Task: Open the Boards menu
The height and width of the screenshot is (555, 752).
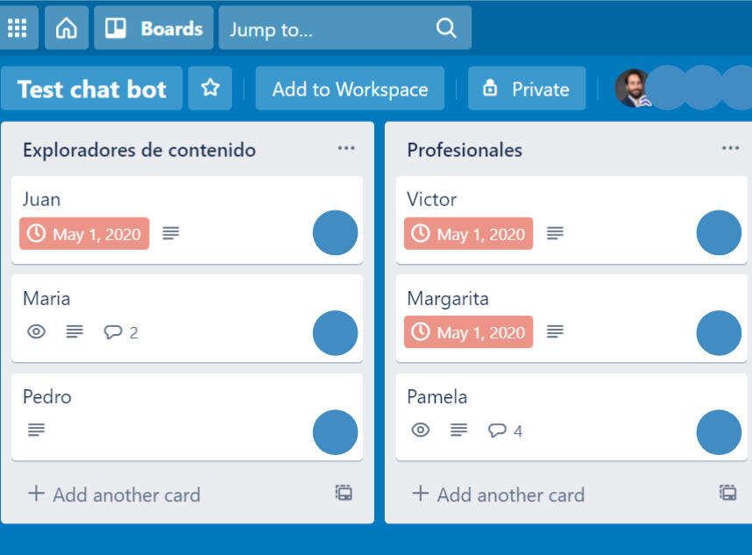Action: click(153, 28)
